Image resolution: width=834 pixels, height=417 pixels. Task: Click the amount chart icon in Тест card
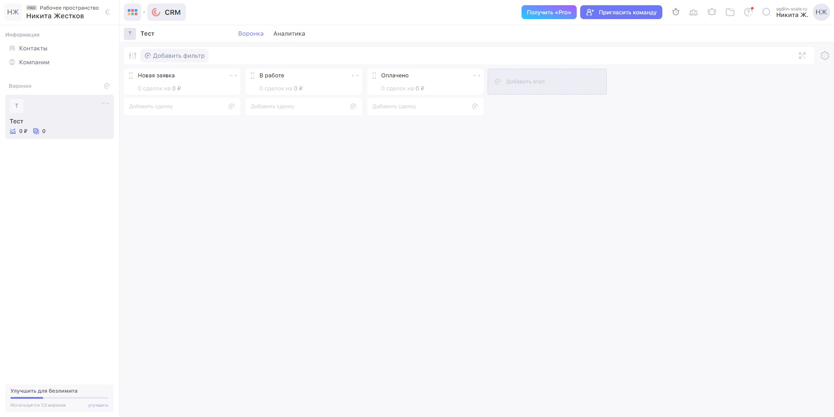click(13, 131)
